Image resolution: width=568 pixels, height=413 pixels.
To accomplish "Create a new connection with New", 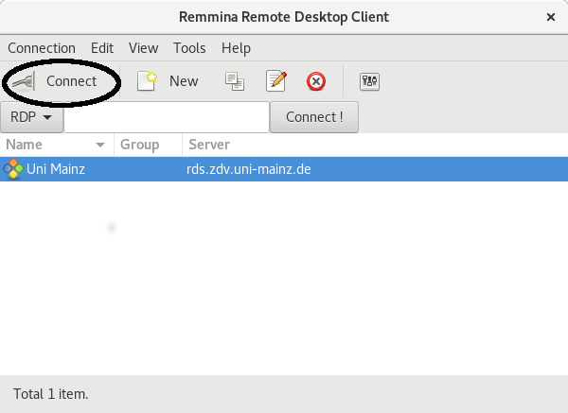I will pos(168,81).
